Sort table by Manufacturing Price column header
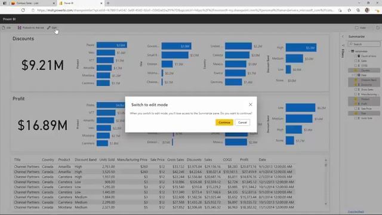382x215 pixels. pyautogui.click(x=132, y=159)
